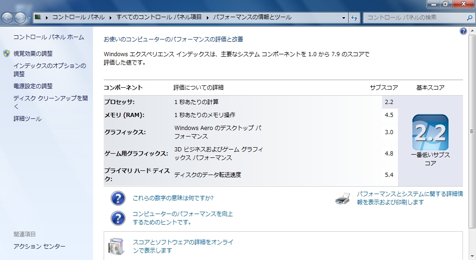Image resolution: width=476 pixels, height=260 pixels.
Task: Click 一番低いサブスコア caption under badge
Action: [x=430, y=159]
